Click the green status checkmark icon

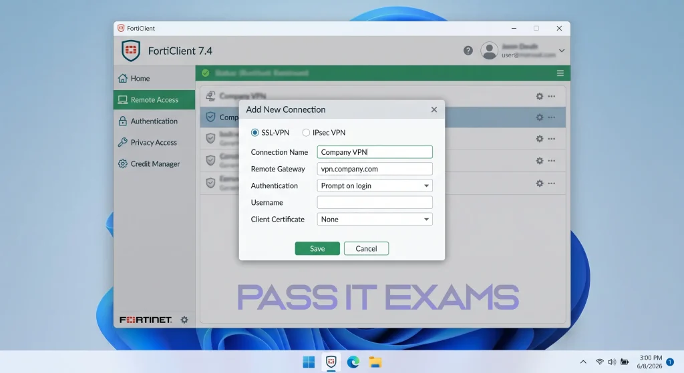[206, 73]
